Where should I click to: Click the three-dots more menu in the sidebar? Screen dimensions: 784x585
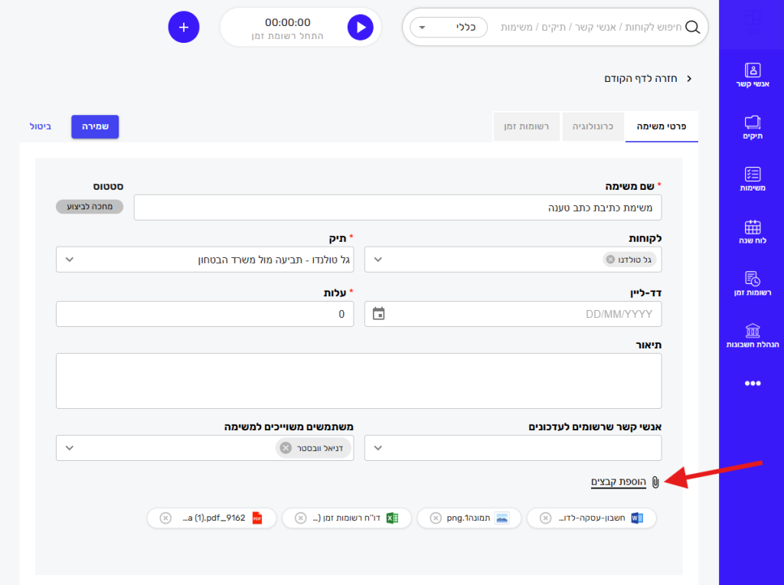[x=753, y=384]
